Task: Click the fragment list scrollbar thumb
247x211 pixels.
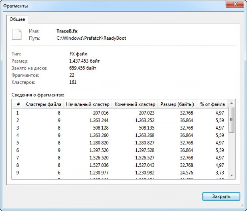Action: (x=232, y=120)
